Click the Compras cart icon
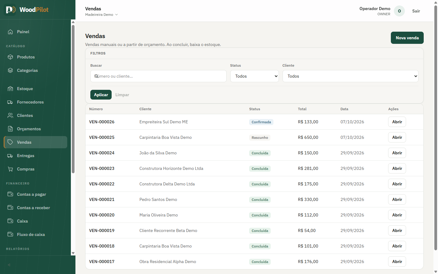The width and height of the screenshot is (438, 274). click(x=10, y=169)
